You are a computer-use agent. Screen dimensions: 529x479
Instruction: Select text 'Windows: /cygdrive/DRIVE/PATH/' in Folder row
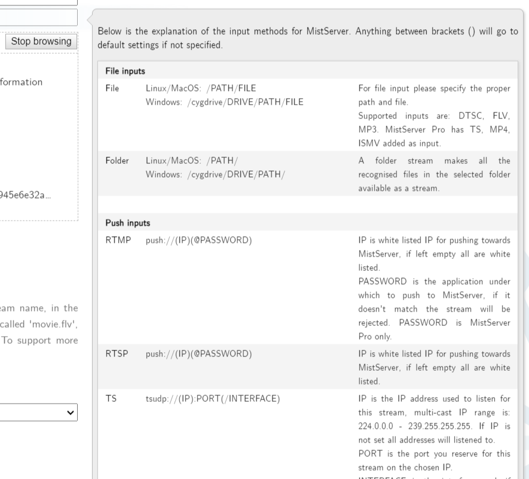pyautogui.click(x=215, y=175)
